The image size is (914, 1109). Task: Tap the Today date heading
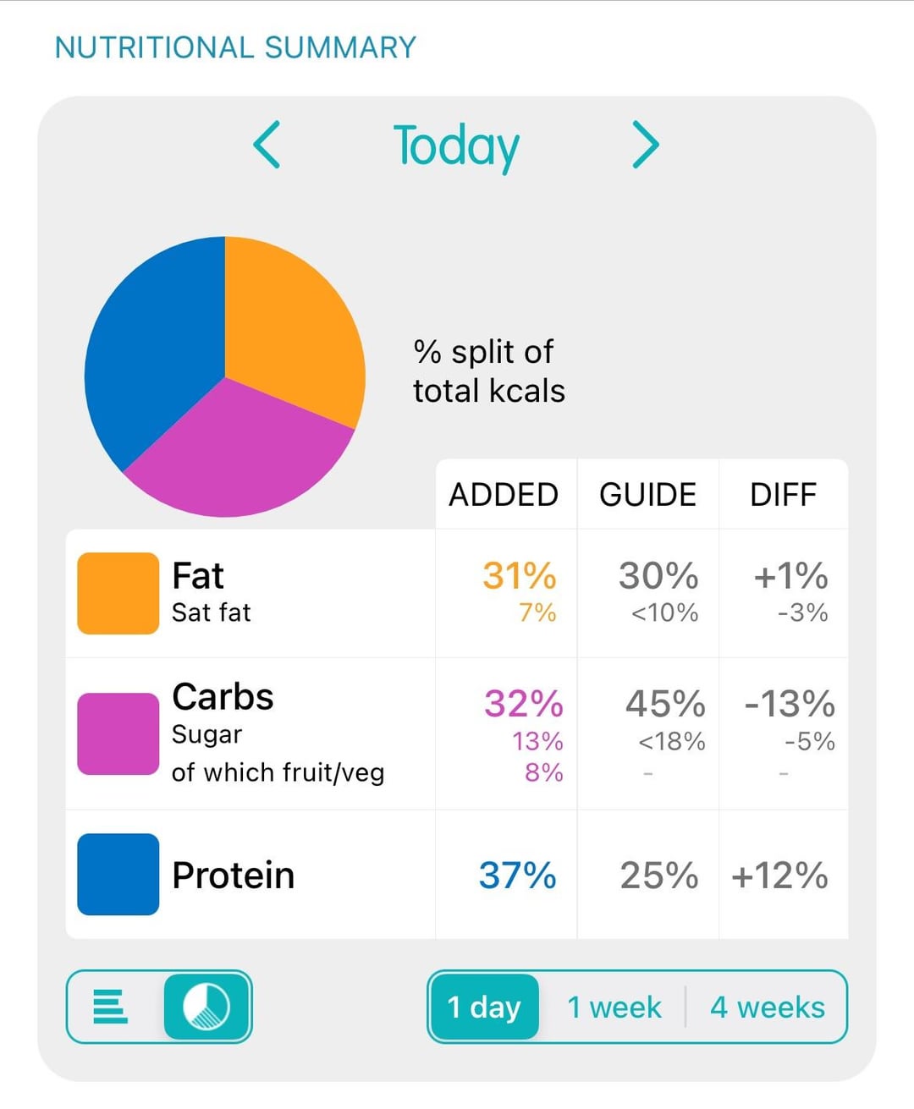coord(456,145)
